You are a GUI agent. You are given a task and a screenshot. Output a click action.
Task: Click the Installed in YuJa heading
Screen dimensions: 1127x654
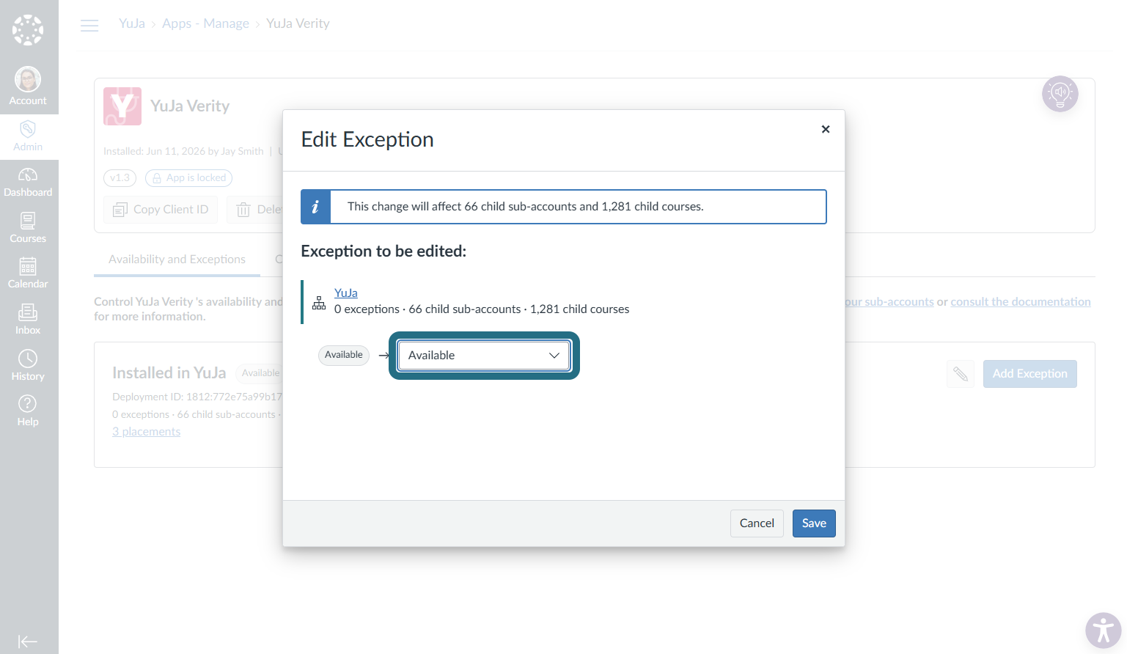pyautogui.click(x=169, y=373)
